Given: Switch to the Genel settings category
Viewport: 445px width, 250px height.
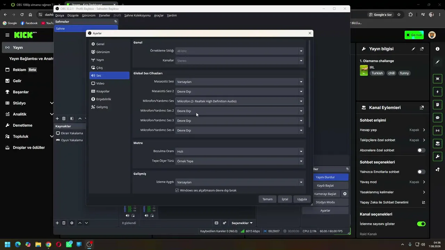Looking at the screenshot, I should tap(109, 44).
